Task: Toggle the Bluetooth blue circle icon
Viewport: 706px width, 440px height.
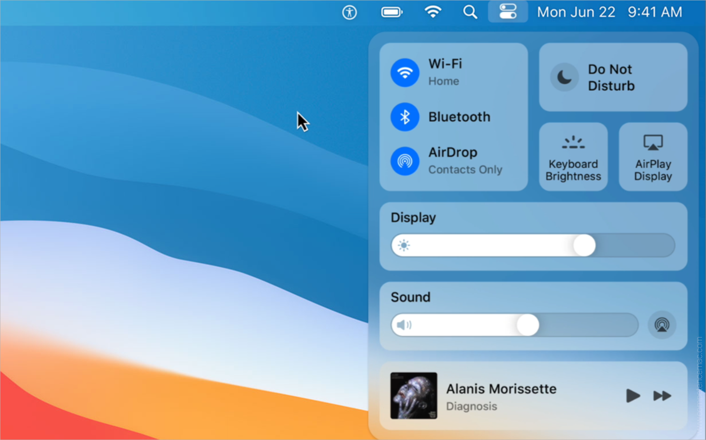Action: coord(404,117)
